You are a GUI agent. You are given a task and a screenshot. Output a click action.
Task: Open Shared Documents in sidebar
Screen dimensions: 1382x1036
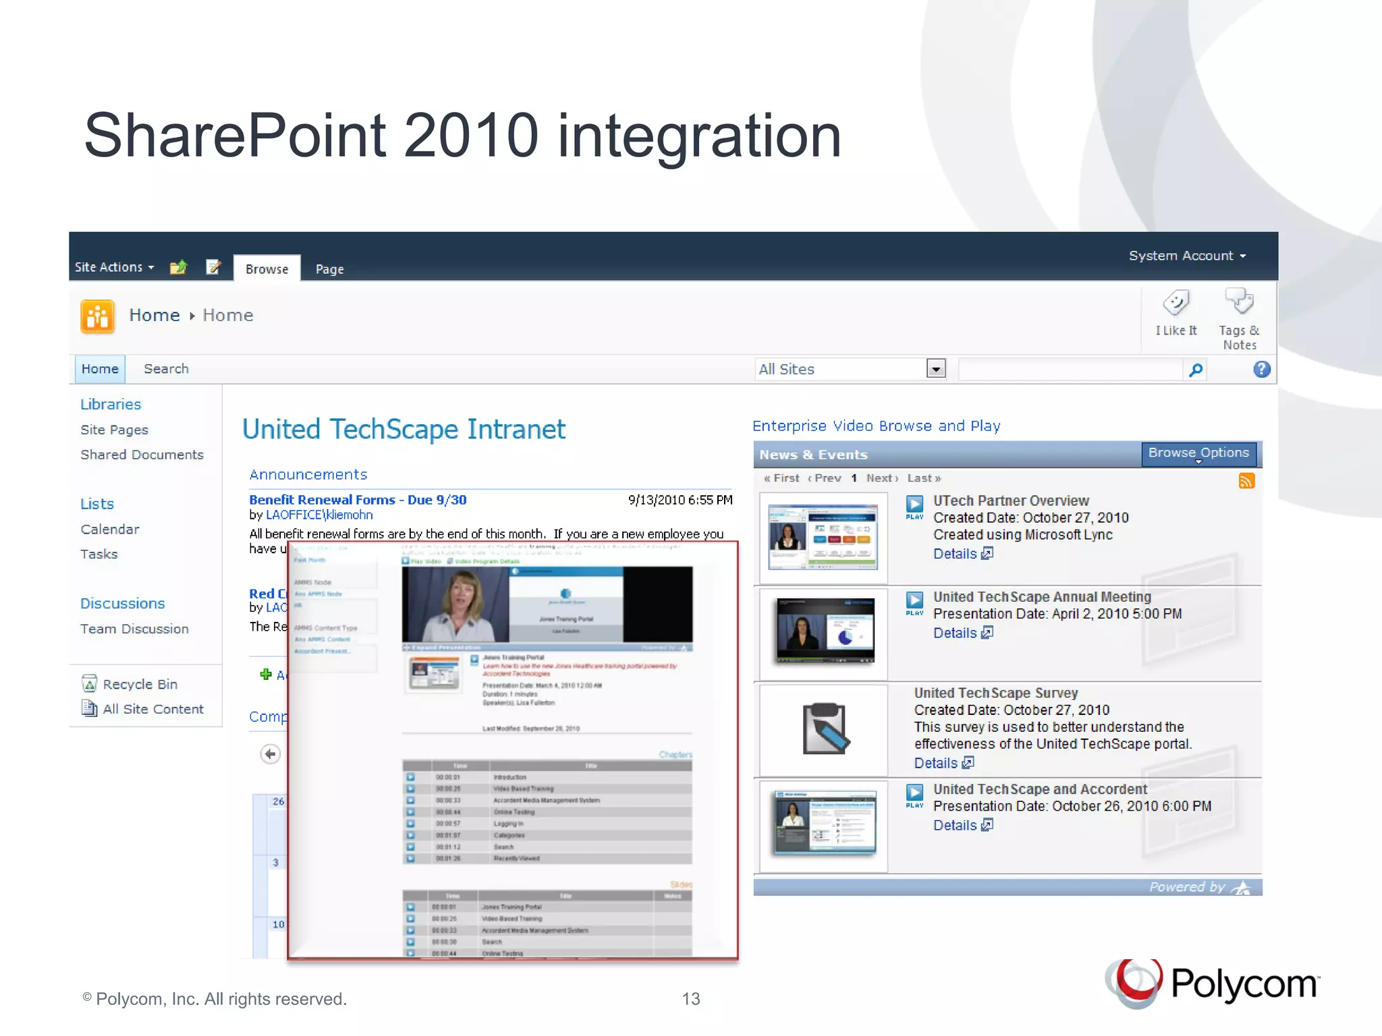point(142,455)
